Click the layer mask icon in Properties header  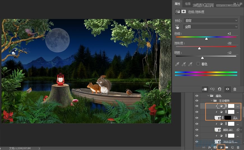point(184,12)
